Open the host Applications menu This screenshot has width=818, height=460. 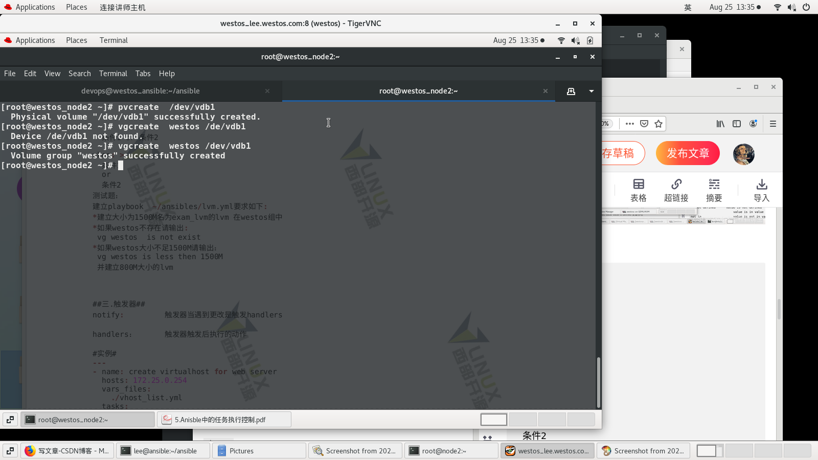point(30,7)
